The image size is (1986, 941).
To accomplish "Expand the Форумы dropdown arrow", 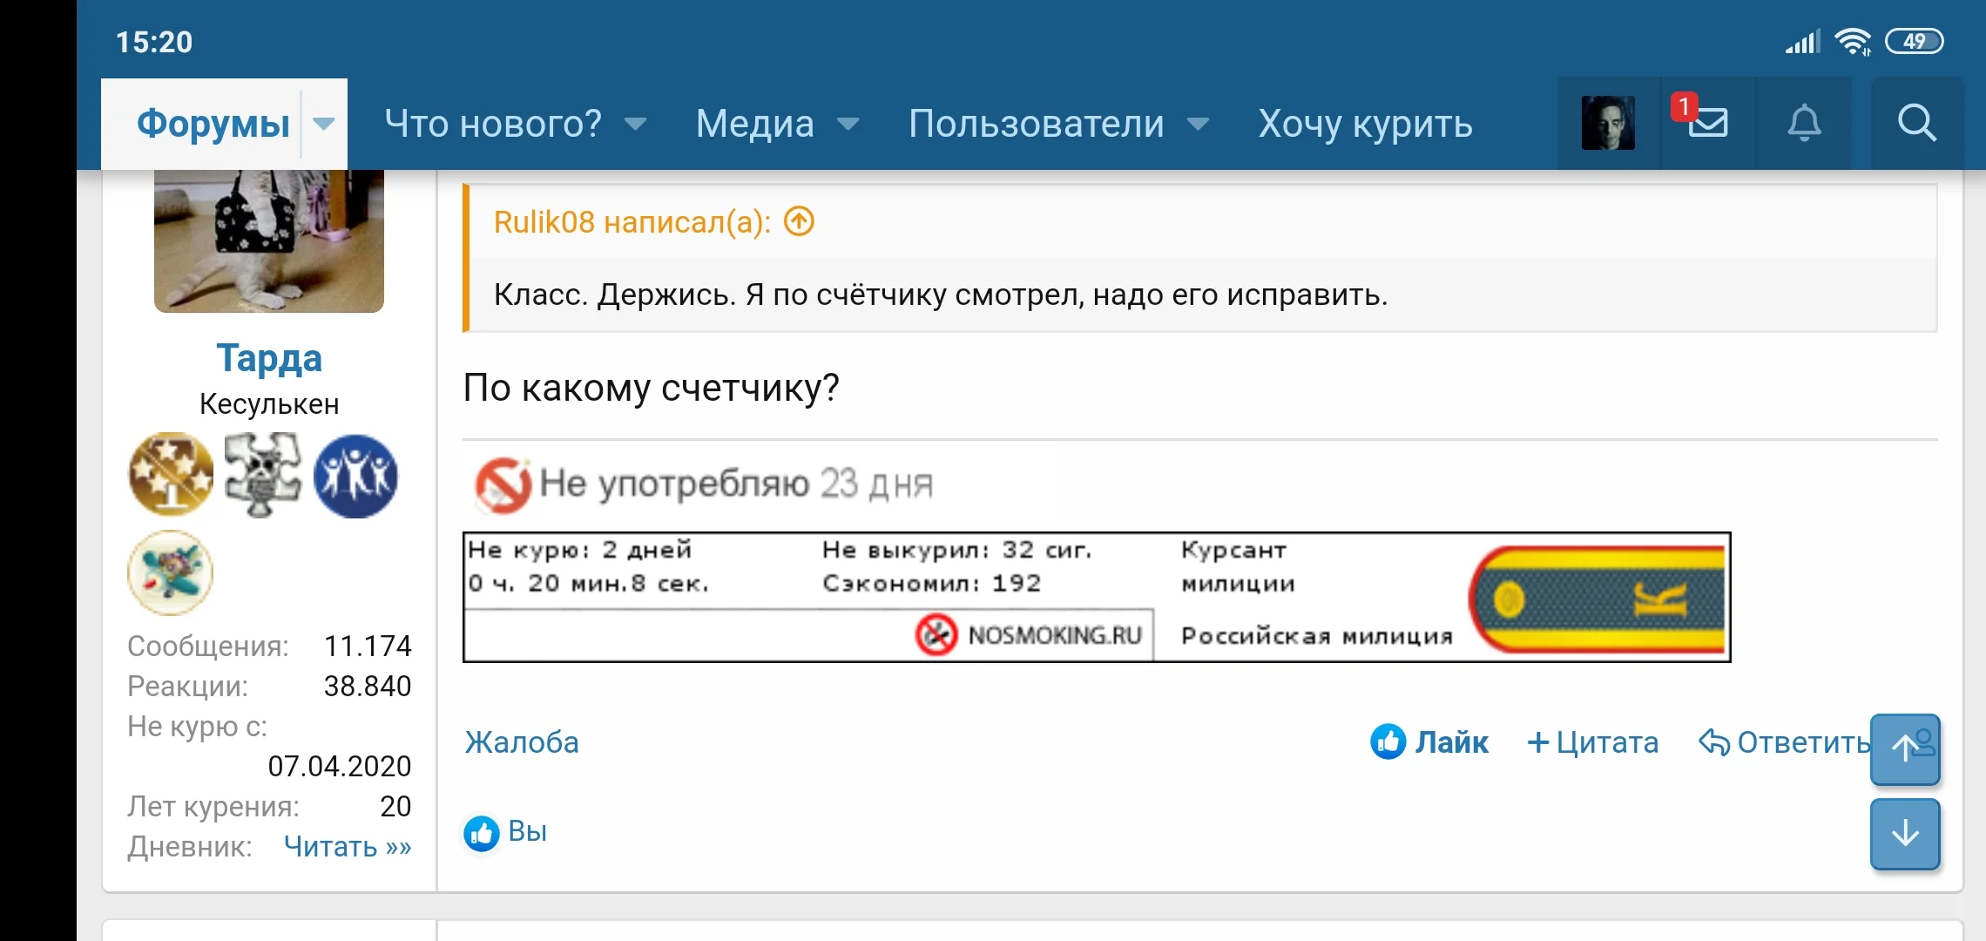I will click(325, 123).
